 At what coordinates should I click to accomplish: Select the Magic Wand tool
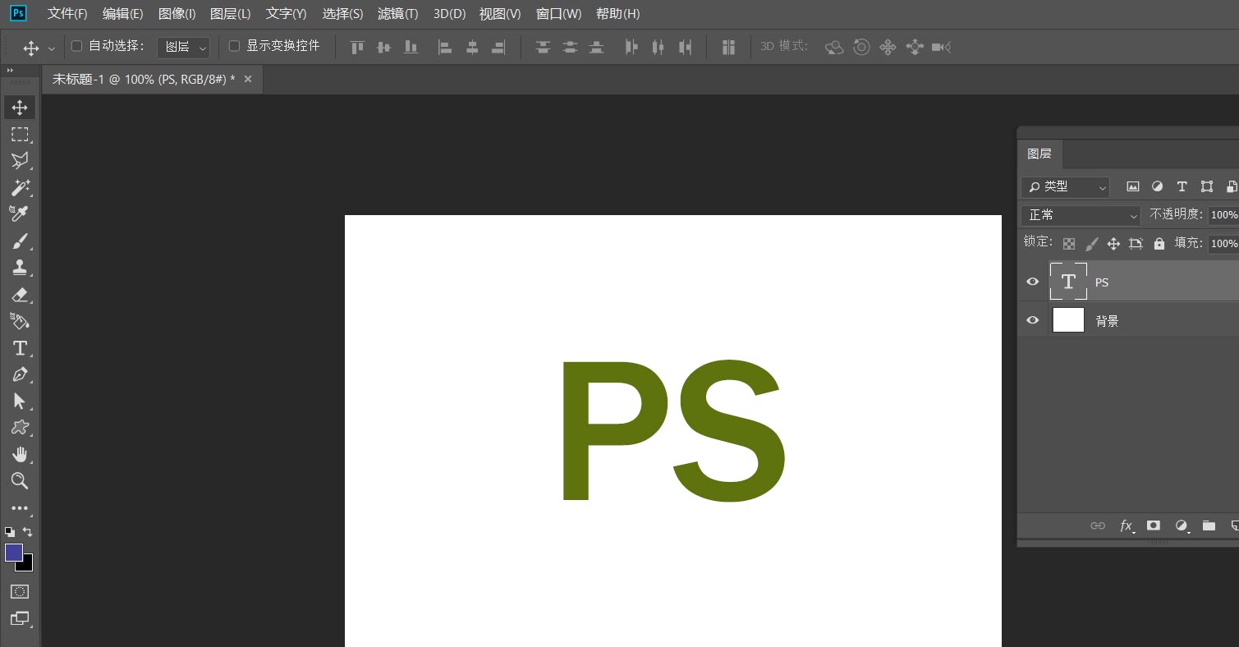click(x=20, y=187)
